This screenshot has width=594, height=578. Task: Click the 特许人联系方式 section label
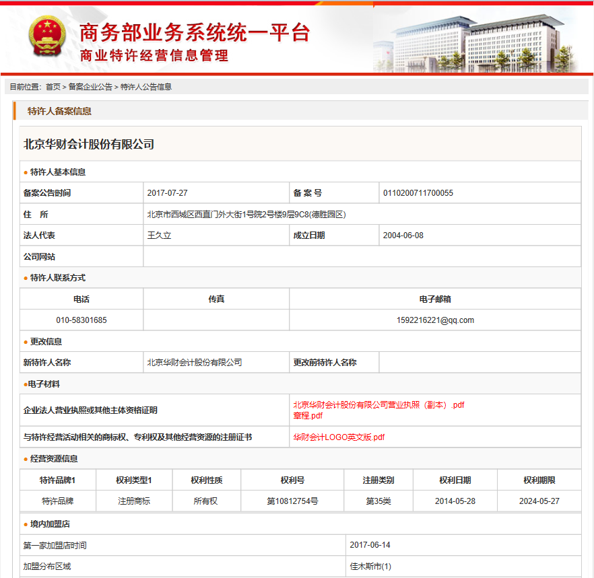(58, 278)
